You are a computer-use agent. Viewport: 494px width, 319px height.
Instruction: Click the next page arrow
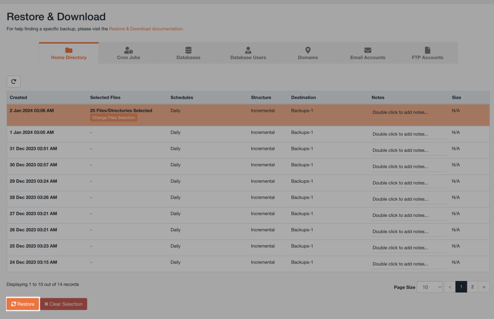(x=484, y=287)
